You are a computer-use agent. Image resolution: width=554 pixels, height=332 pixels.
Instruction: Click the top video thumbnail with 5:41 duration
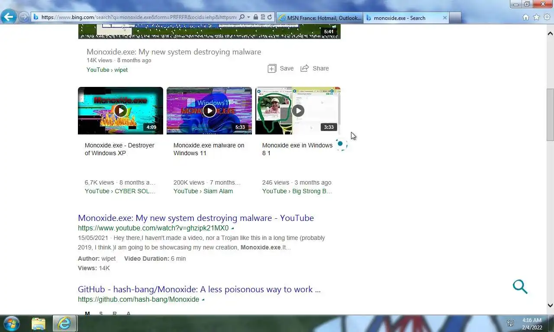(209, 32)
